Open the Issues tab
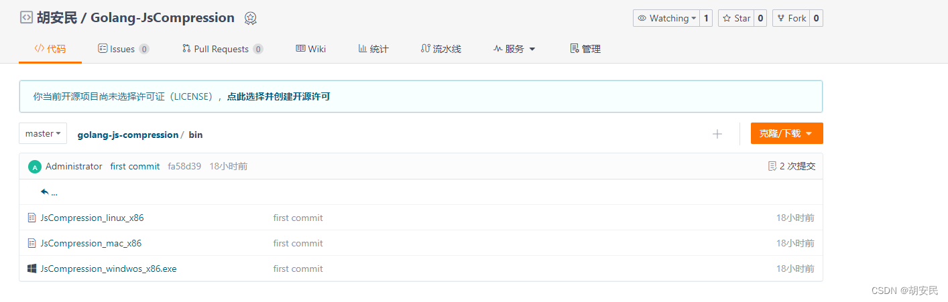 click(123, 49)
